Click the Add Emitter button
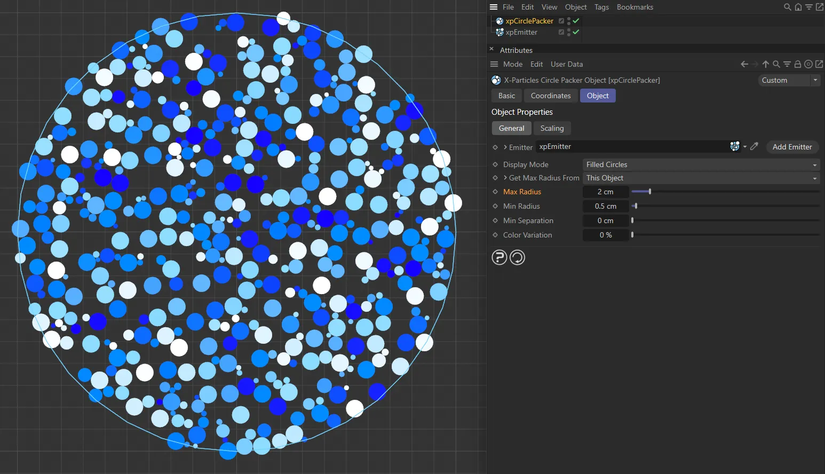This screenshot has width=825, height=474. coord(792,147)
